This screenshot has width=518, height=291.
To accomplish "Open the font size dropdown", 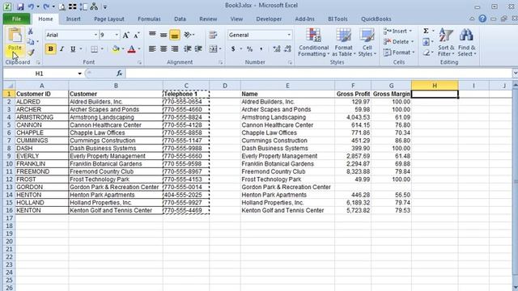I will 117,35.
